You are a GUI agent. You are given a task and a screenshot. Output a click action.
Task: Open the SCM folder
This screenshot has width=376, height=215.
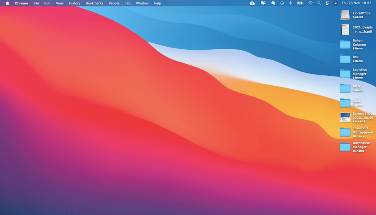[x=344, y=102]
